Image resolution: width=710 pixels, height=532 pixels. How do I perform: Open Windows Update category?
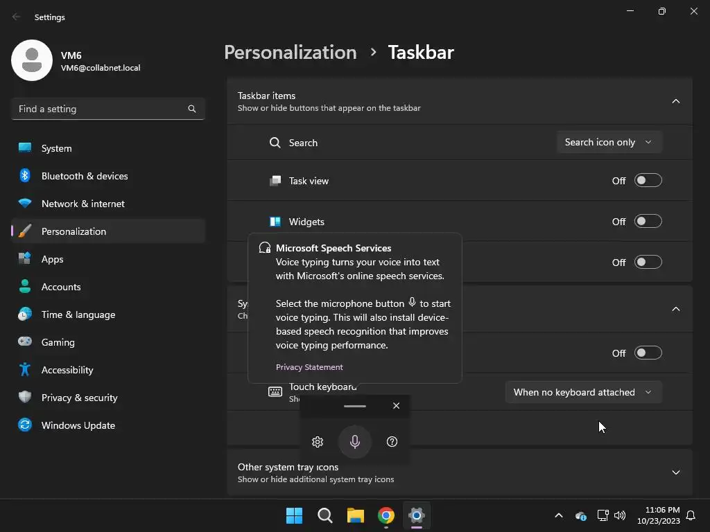(x=108, y=425)
